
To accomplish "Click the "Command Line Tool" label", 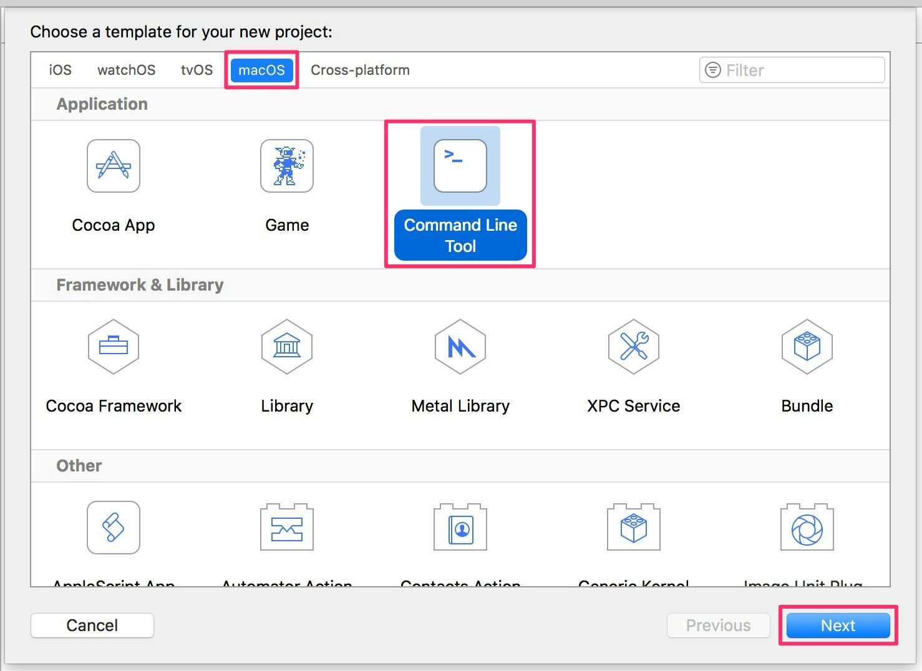I will (460, 236).
